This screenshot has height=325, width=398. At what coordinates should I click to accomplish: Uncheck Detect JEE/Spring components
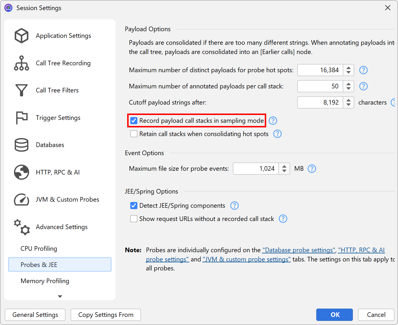[134, 206]
